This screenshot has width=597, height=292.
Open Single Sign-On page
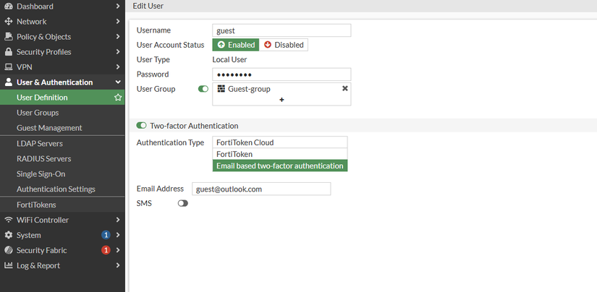[62, 174]
